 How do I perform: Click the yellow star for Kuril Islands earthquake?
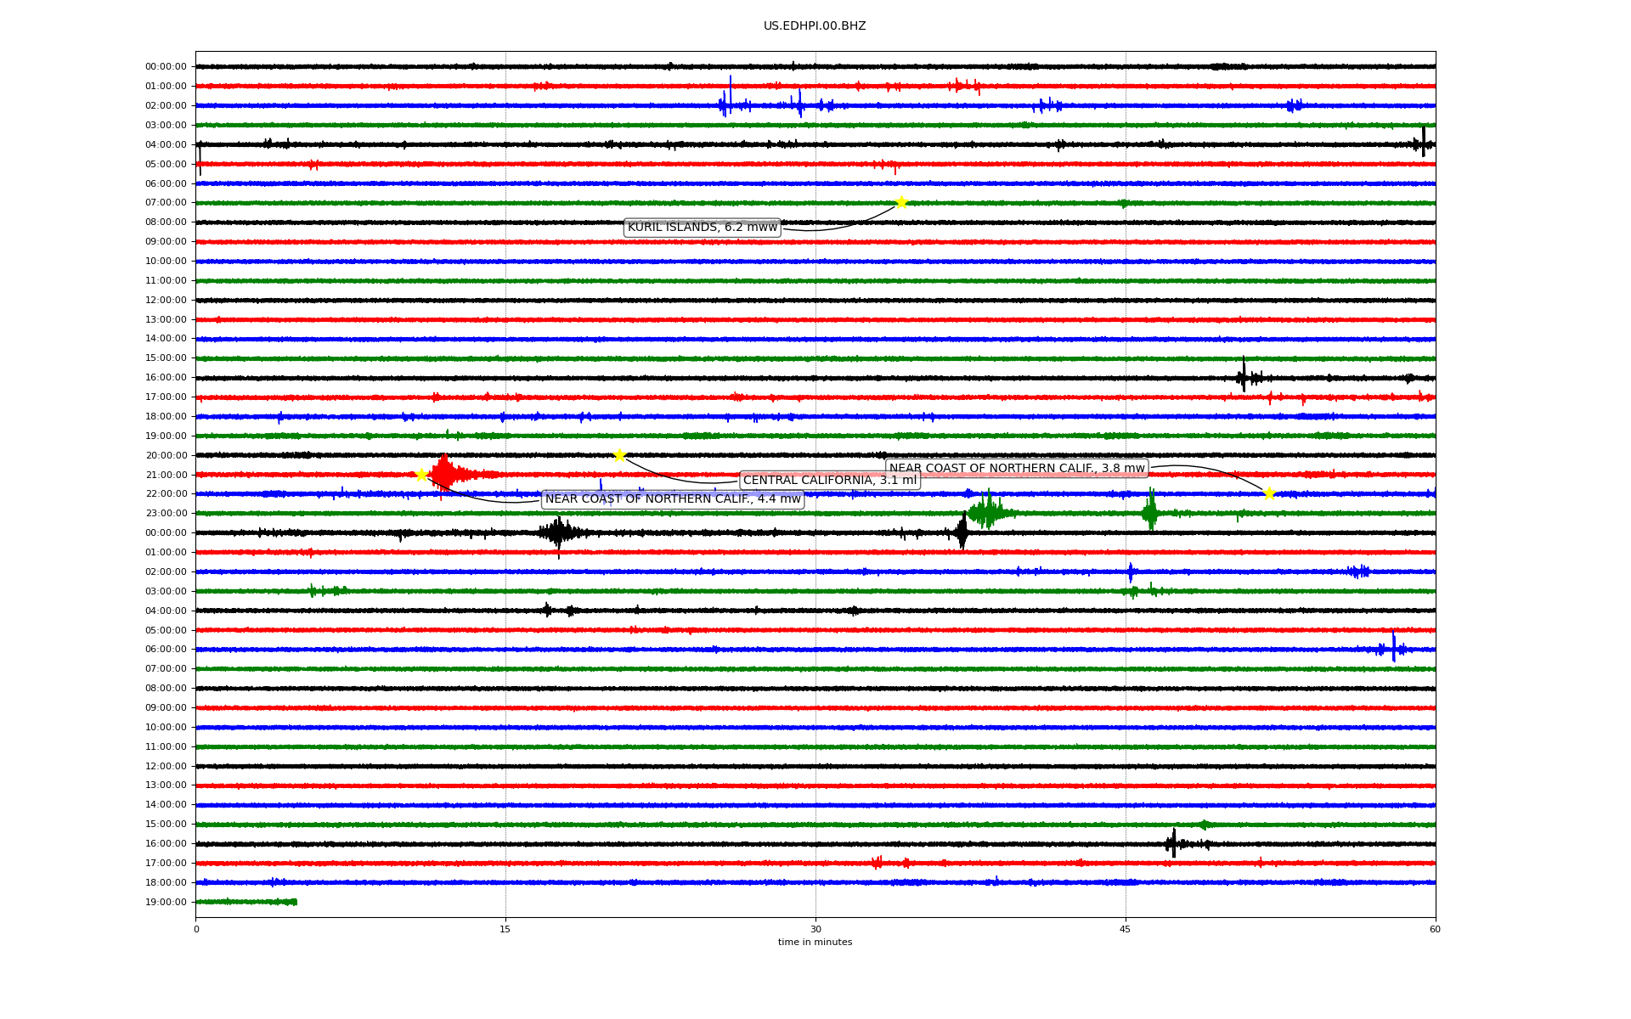pos(901,202)
